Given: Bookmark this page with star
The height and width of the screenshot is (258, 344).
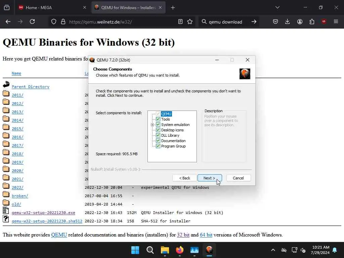Looking at the screenshot, I should pos(190,22).
